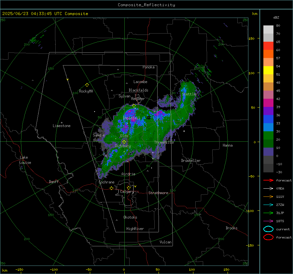
Task: Click the green 31JP arrow in legend
Action: (x=268, y=213)
